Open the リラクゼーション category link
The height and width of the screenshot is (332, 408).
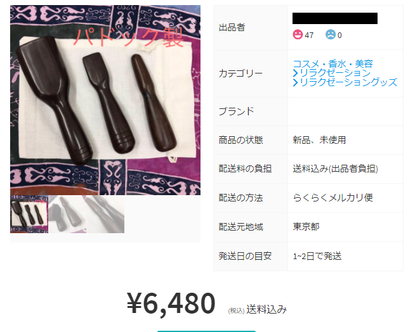335,73
